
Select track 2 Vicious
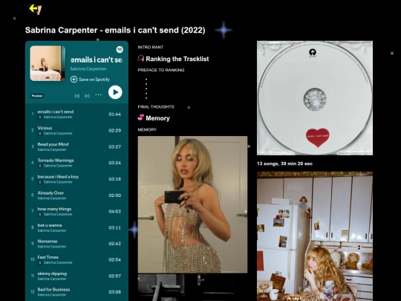76,130
